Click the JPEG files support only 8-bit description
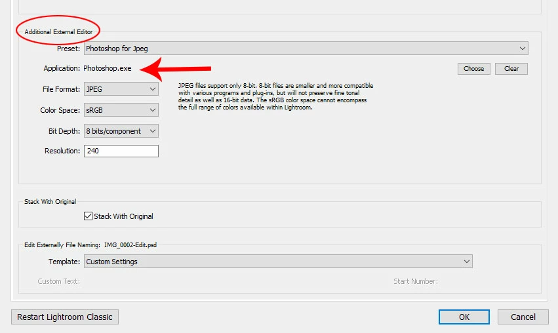The height and width of the screenshot is (333, 558). [x=276, y=96]
